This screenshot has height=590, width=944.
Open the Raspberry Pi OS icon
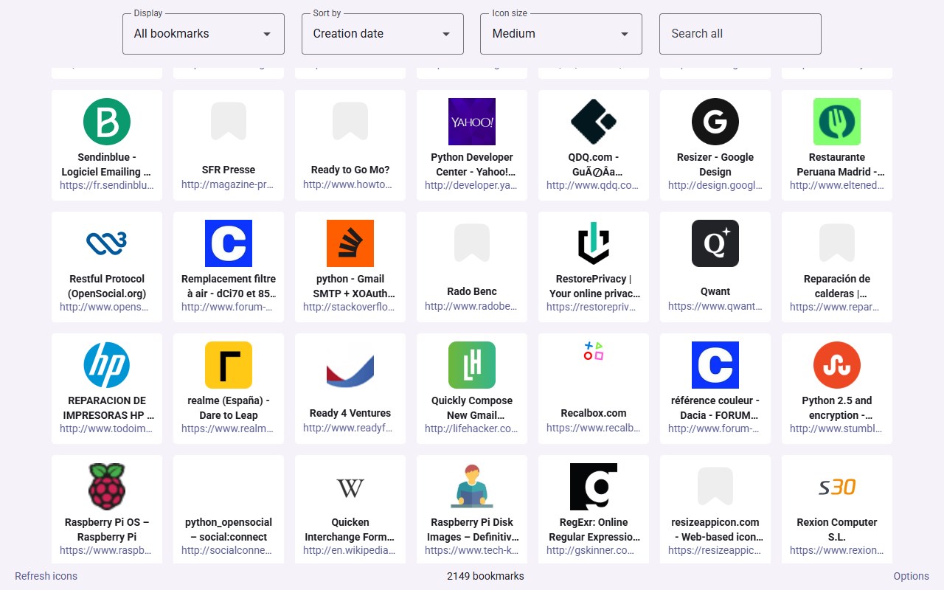click(x=107, y=487)
